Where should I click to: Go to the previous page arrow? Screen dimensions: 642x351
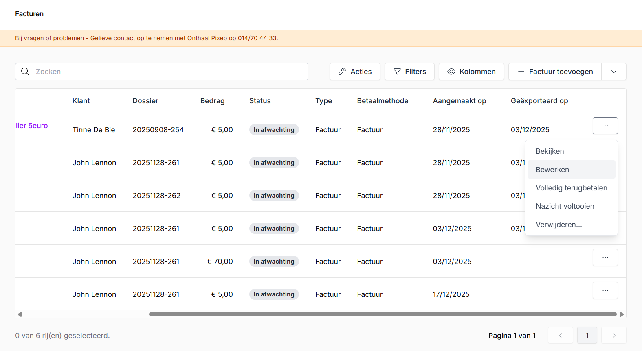(560, 336)
